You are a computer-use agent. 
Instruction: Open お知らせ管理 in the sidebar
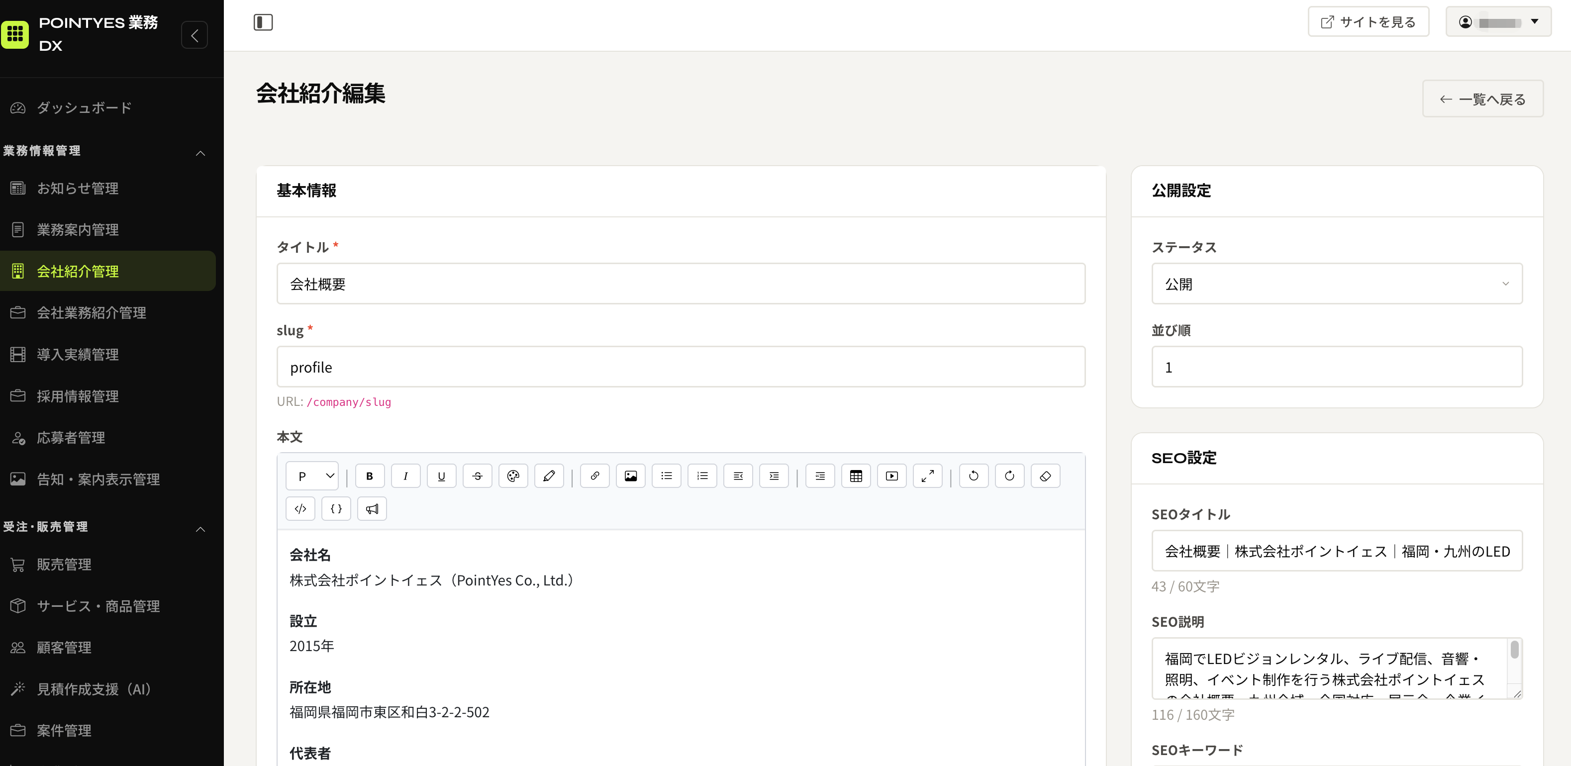[78, 189]
